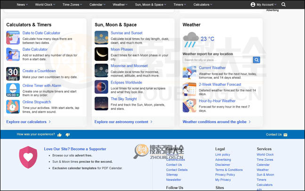
Task: Expand the Weather menu in navbar
Action: point(120,5)
